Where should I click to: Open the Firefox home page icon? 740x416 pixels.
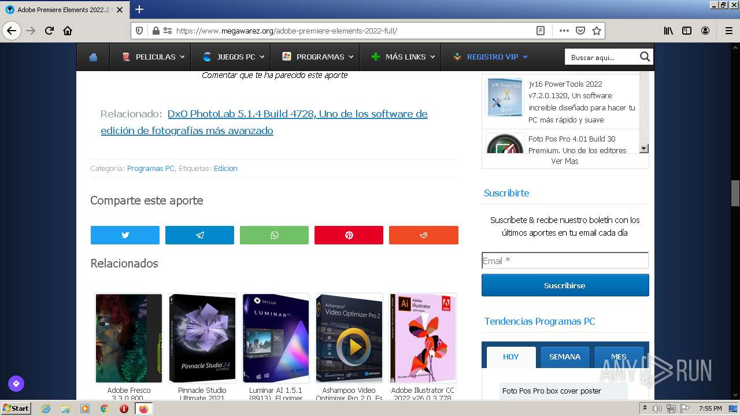[x=68, y=31]
